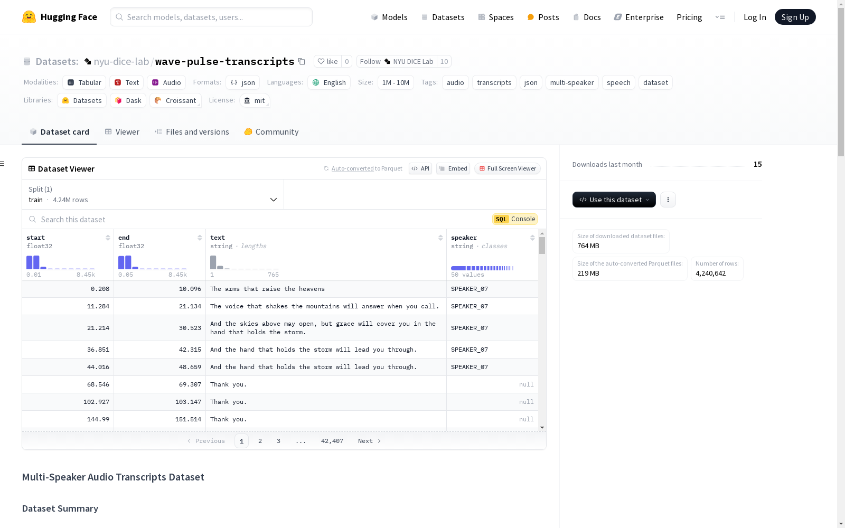Sort the text column using its arrows

[440, 238]
